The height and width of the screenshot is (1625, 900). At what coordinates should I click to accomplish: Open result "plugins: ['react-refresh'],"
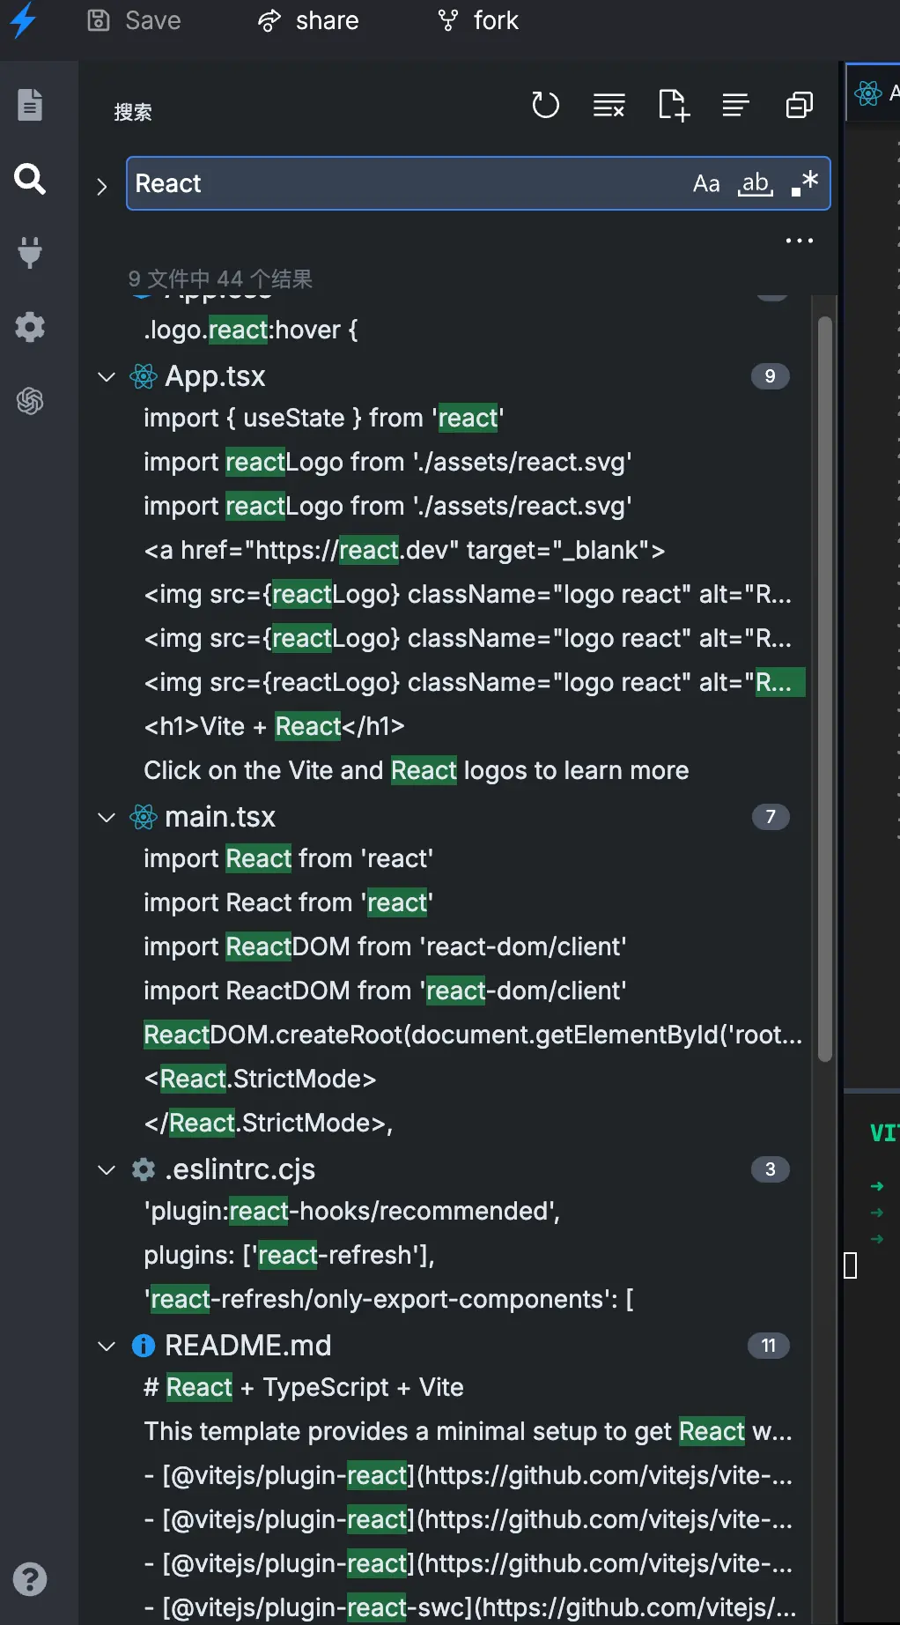pos(290,1255)
